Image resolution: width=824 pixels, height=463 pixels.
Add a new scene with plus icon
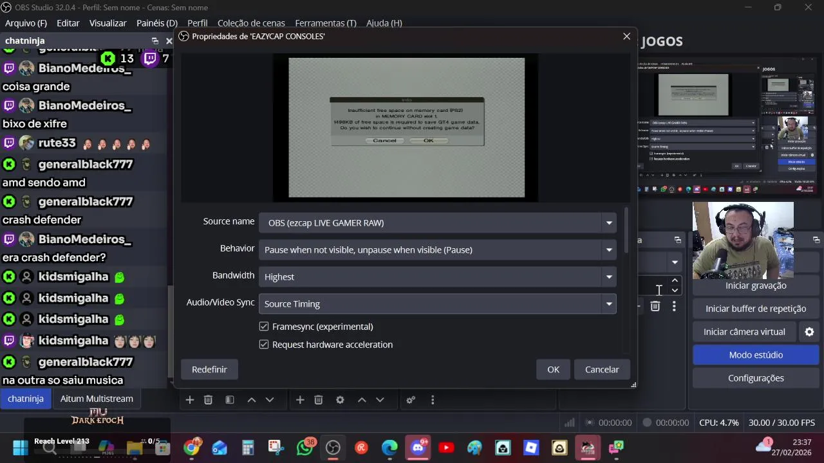(x=190, y=400)
